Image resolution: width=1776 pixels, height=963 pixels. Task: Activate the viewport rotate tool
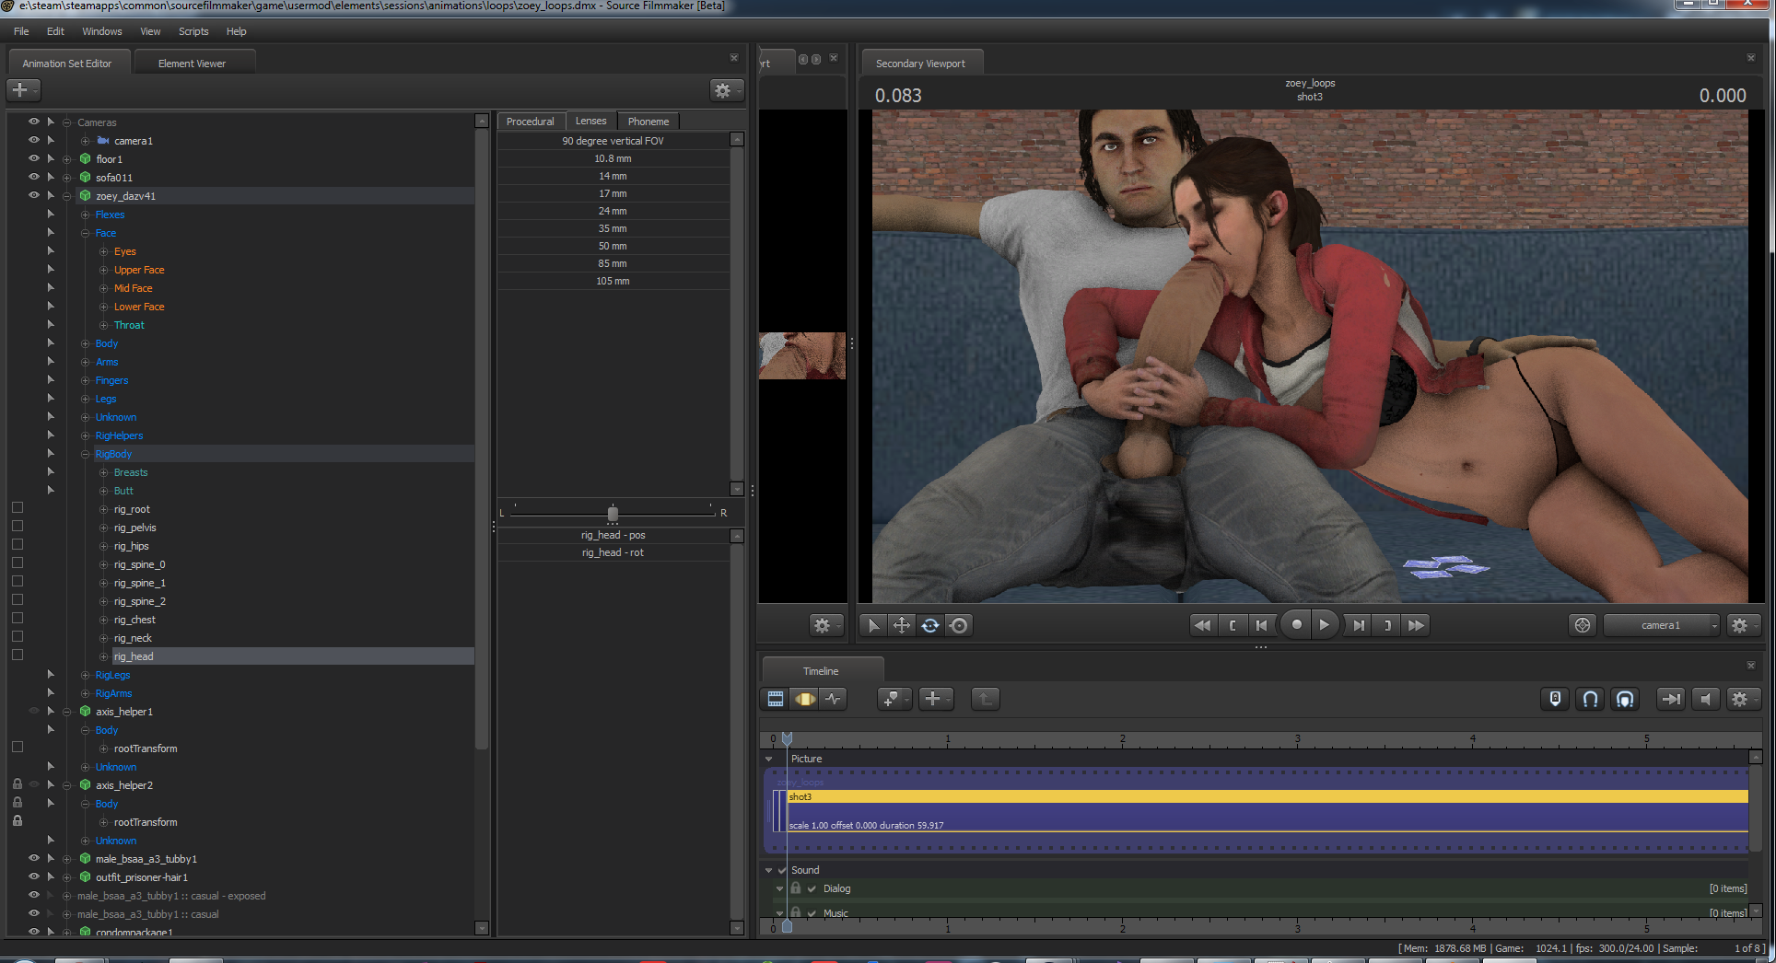pos(930,625)
